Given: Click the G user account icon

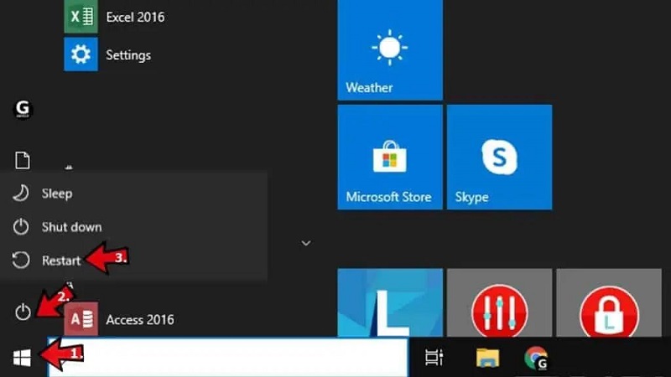Looking at the screenshot, I should tap(23, 109).
